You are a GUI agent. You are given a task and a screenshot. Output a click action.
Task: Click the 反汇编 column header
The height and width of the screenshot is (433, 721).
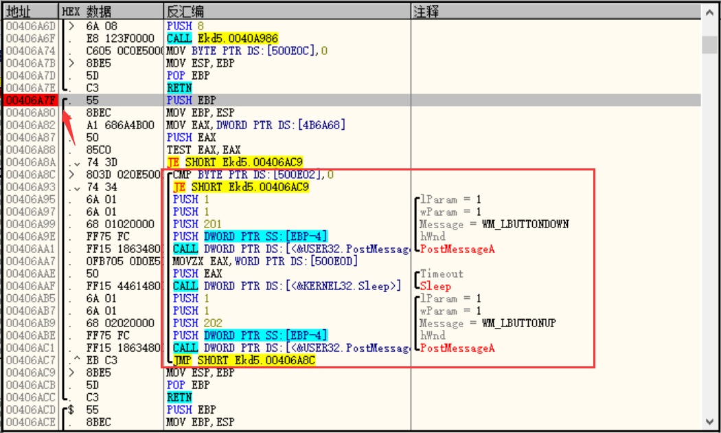click(x=287, y=12)
